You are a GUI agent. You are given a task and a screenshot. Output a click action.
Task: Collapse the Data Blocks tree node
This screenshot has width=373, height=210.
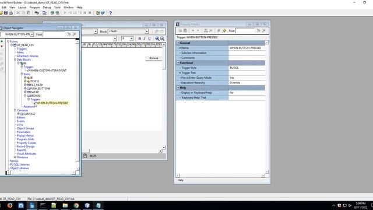pos(15,60)
